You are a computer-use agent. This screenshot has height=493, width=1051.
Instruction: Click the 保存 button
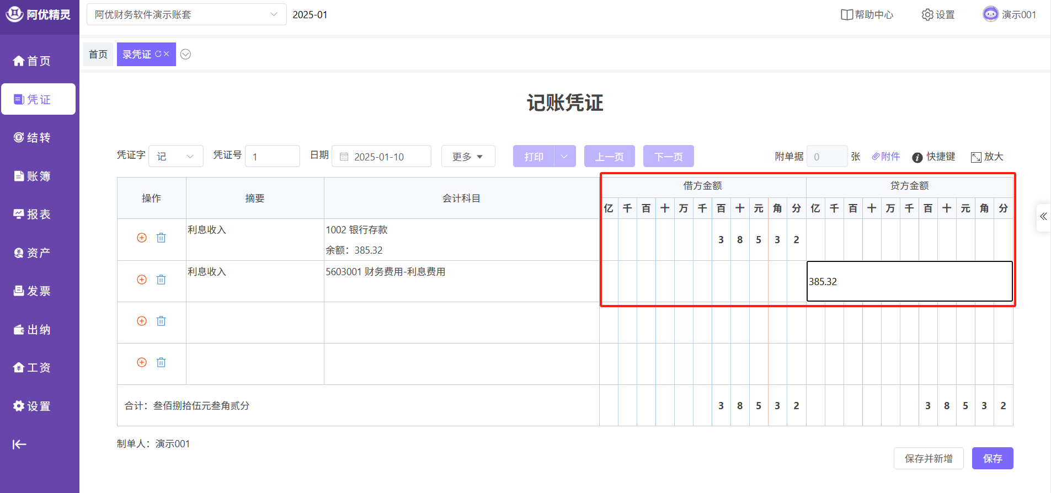pos(992,458)
